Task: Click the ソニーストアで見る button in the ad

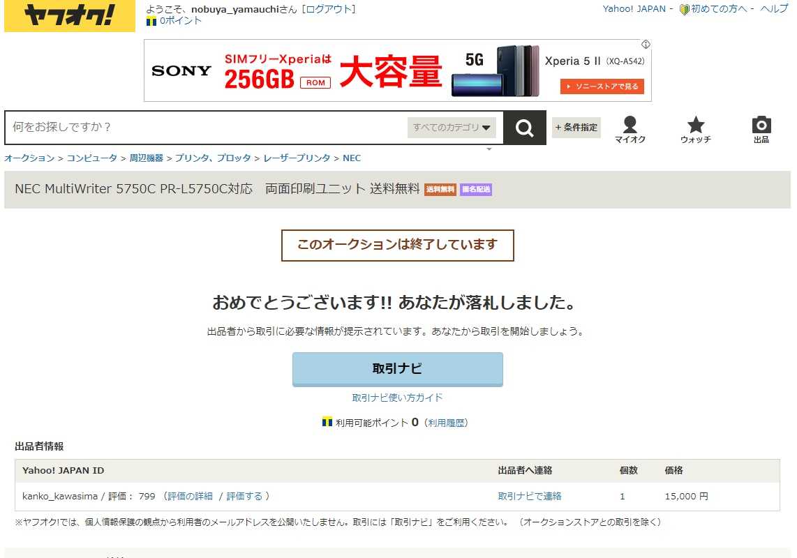Action: 602,86
